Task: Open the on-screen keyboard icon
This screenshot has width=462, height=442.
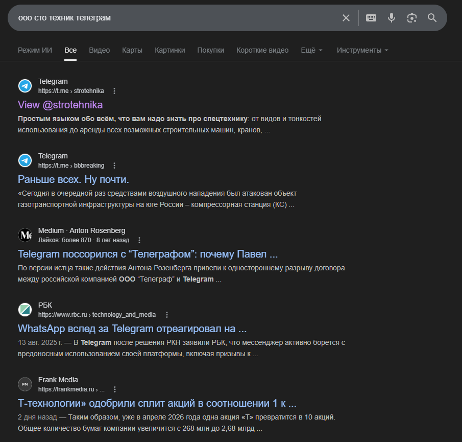Action: pos(371,18)
